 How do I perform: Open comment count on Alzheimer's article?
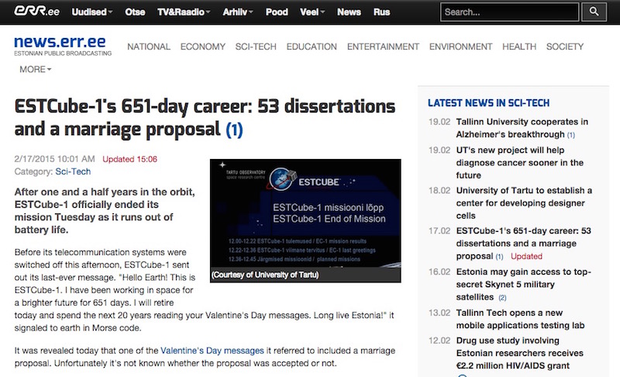(571, 135)
